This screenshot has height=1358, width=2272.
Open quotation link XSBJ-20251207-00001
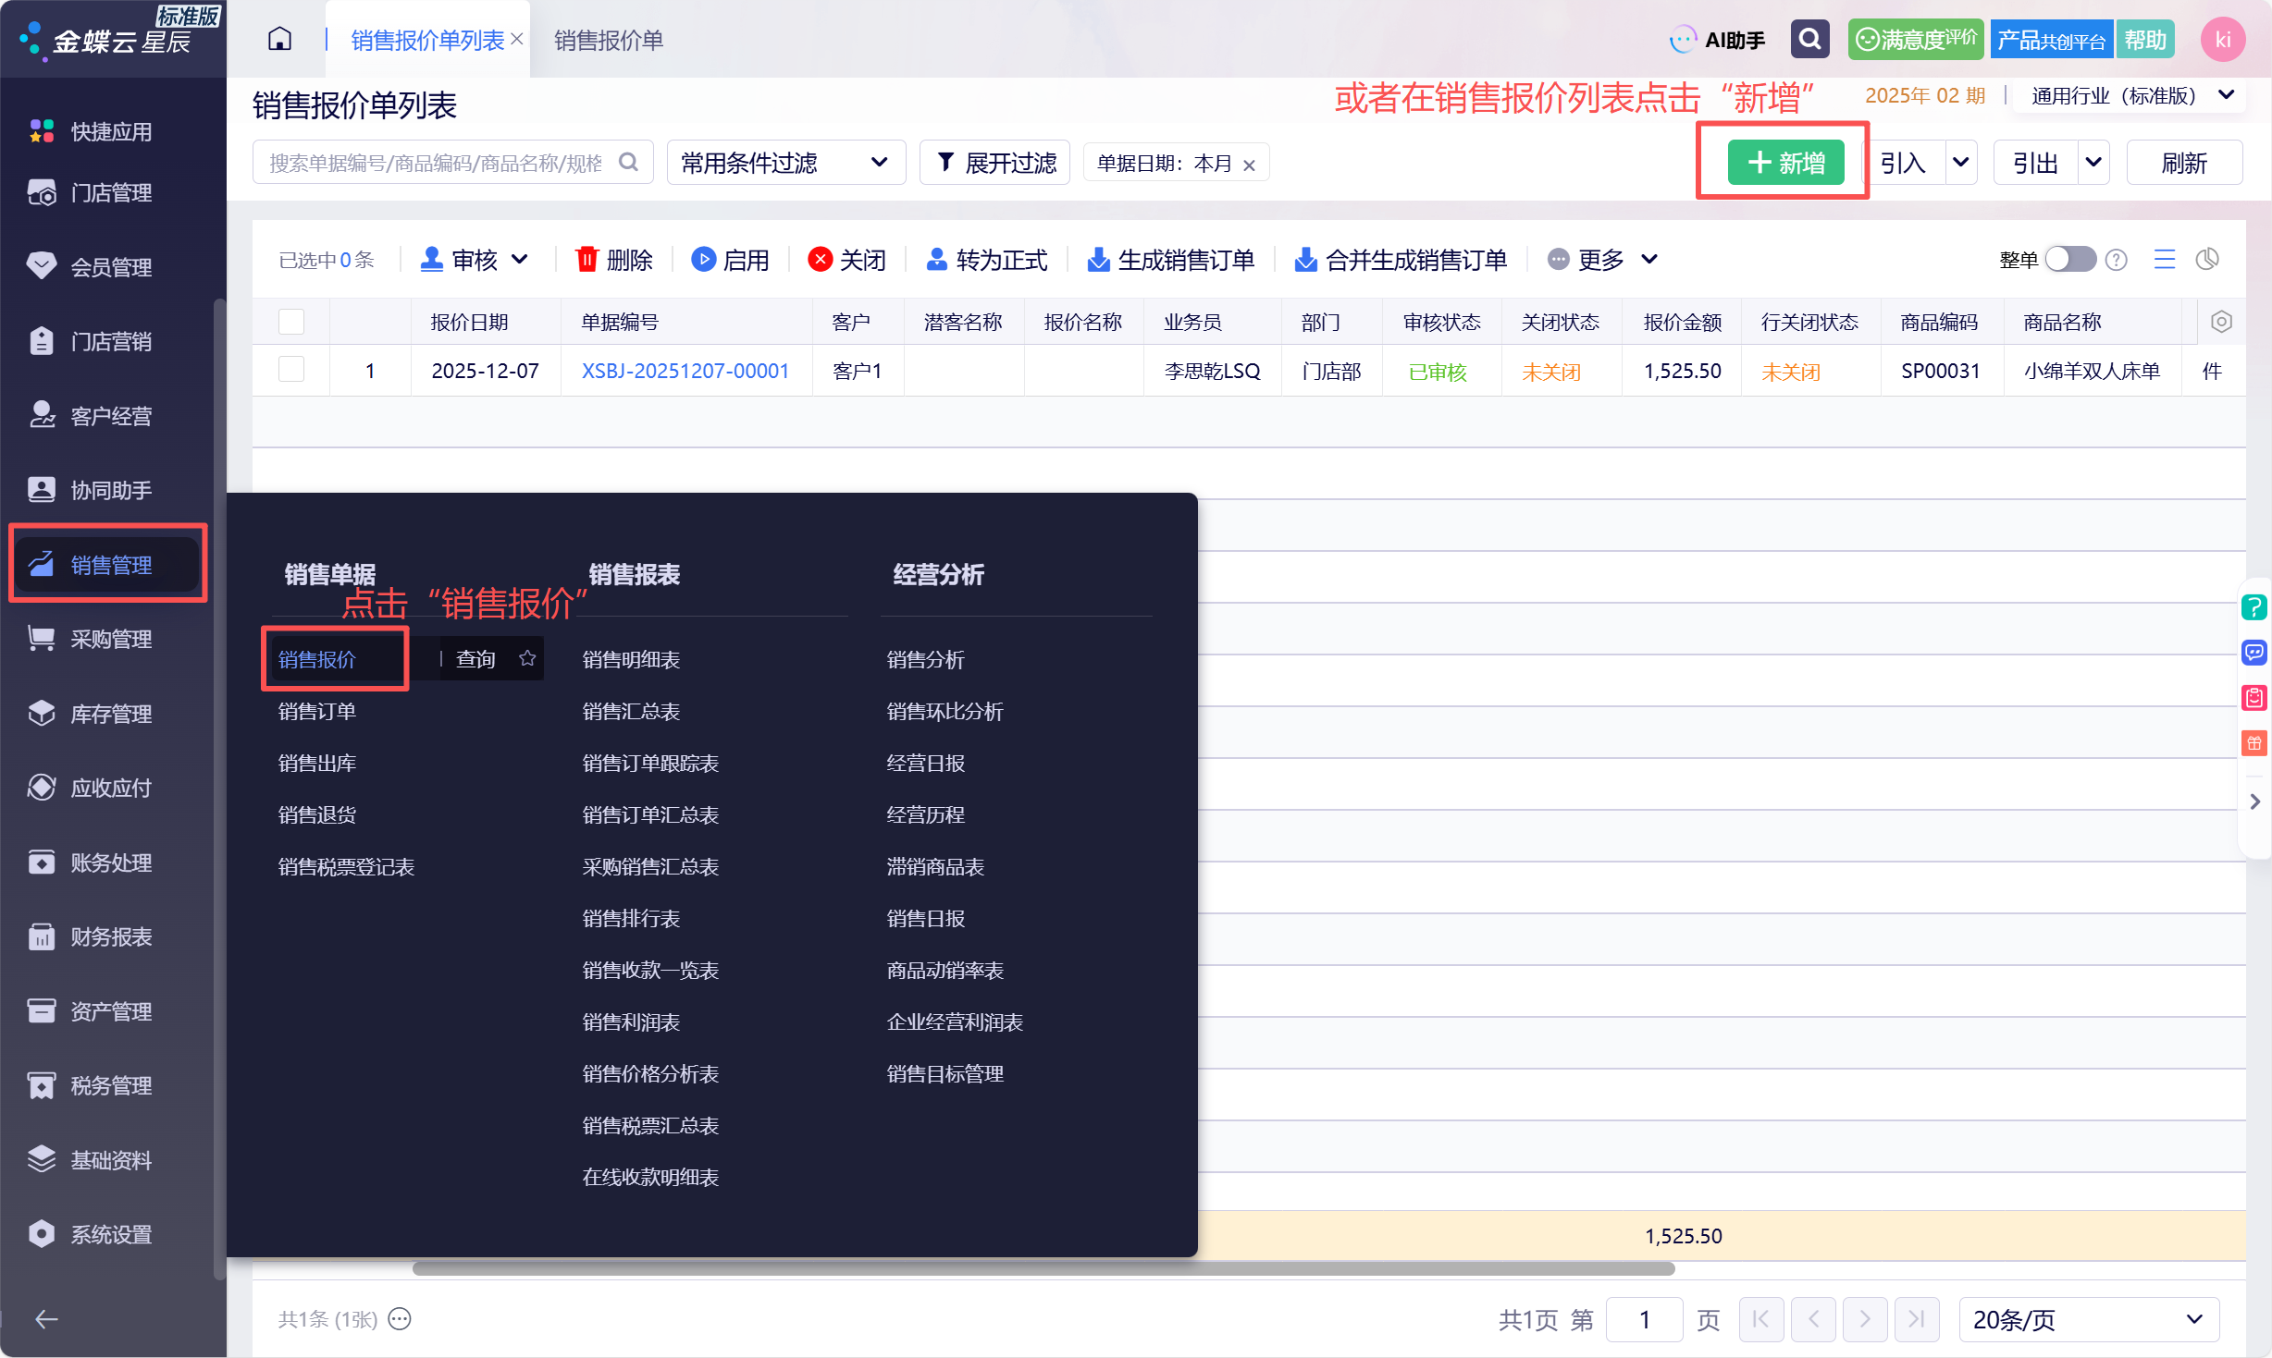coord(685,371)
